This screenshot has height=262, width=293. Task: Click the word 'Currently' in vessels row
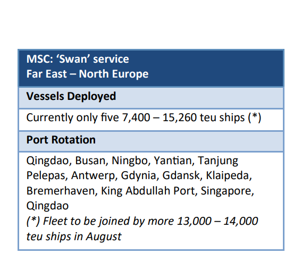pyautogui.click(x=49, y=117)
